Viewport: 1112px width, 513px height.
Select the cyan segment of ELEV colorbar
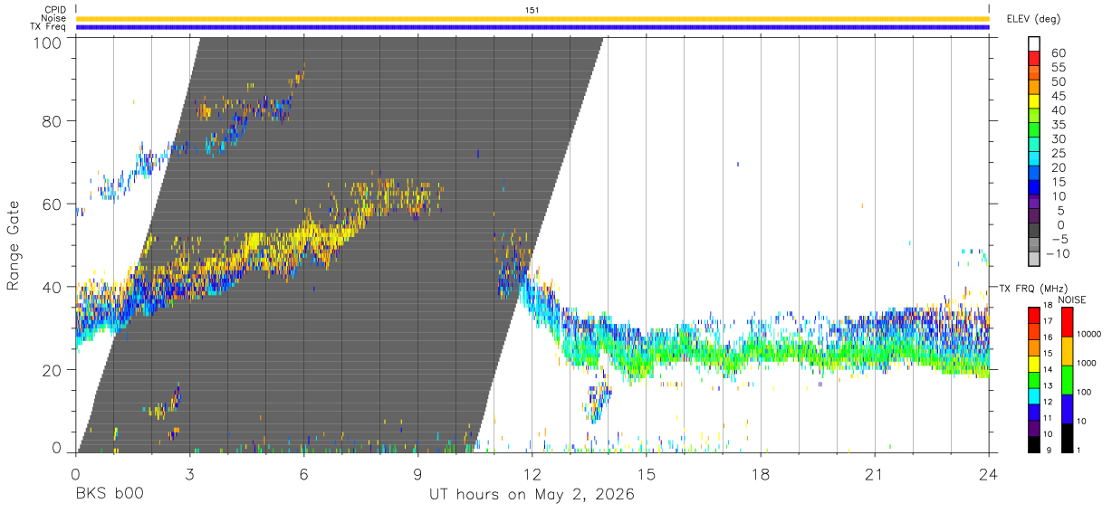pyautogui.click(x=1034, y=159)
